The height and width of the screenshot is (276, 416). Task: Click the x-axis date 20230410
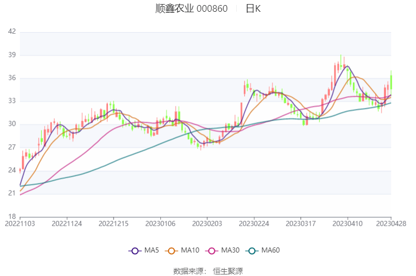pos(348,224)
